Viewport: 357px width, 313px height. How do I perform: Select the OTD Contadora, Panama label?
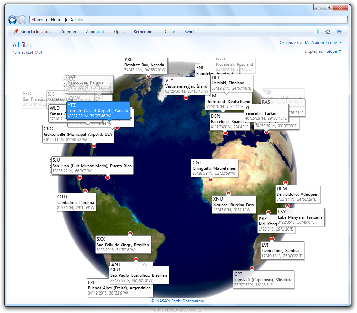tap(76, 202)
